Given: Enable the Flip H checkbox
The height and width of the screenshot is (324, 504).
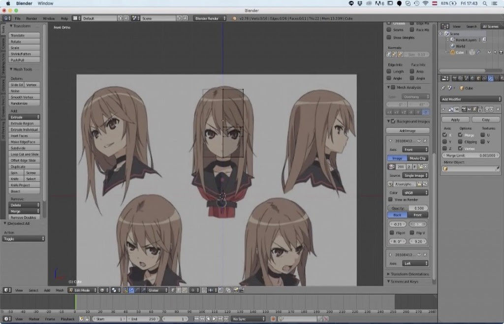Looking at the screenshot, I should 392,233.
